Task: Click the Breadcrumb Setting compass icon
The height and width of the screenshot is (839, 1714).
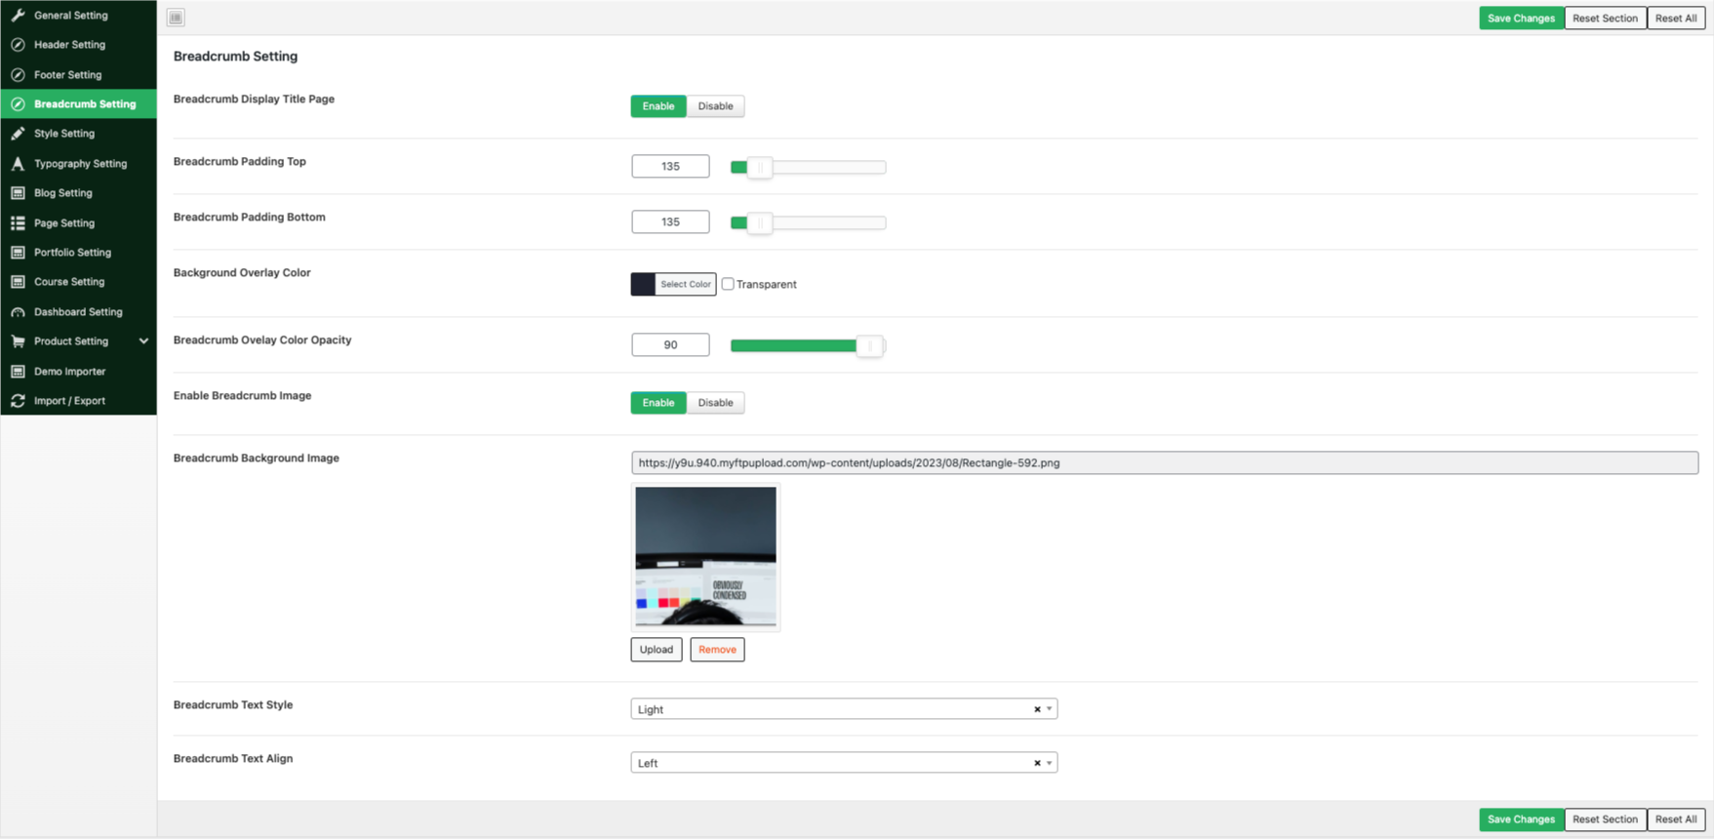Action: point(18,104)
